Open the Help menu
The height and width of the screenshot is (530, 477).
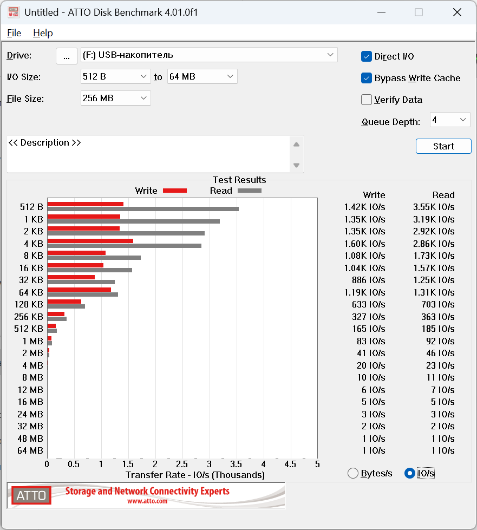43,33
